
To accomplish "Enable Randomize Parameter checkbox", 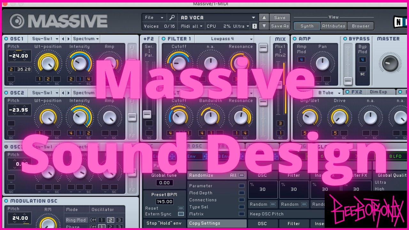I will [x=242, y=186].
